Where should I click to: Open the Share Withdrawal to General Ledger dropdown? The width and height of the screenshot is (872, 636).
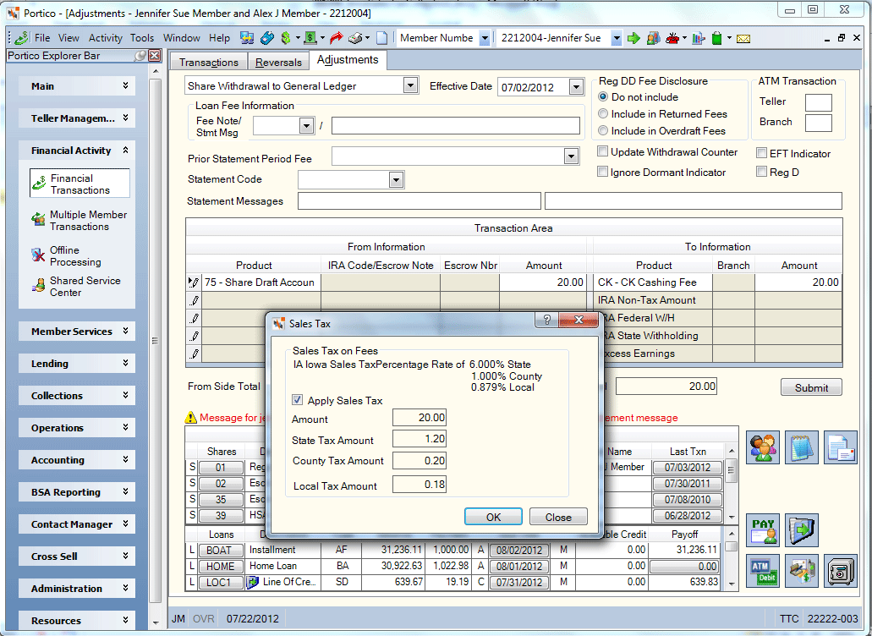tap(410, 85)
